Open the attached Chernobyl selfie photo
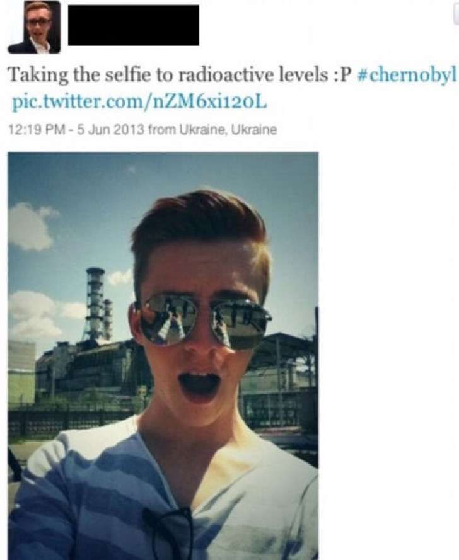This screenshot has height=560, width=459. point(163,356)
